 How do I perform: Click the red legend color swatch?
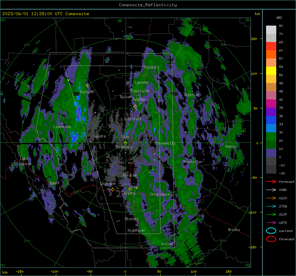coord(271,46)
